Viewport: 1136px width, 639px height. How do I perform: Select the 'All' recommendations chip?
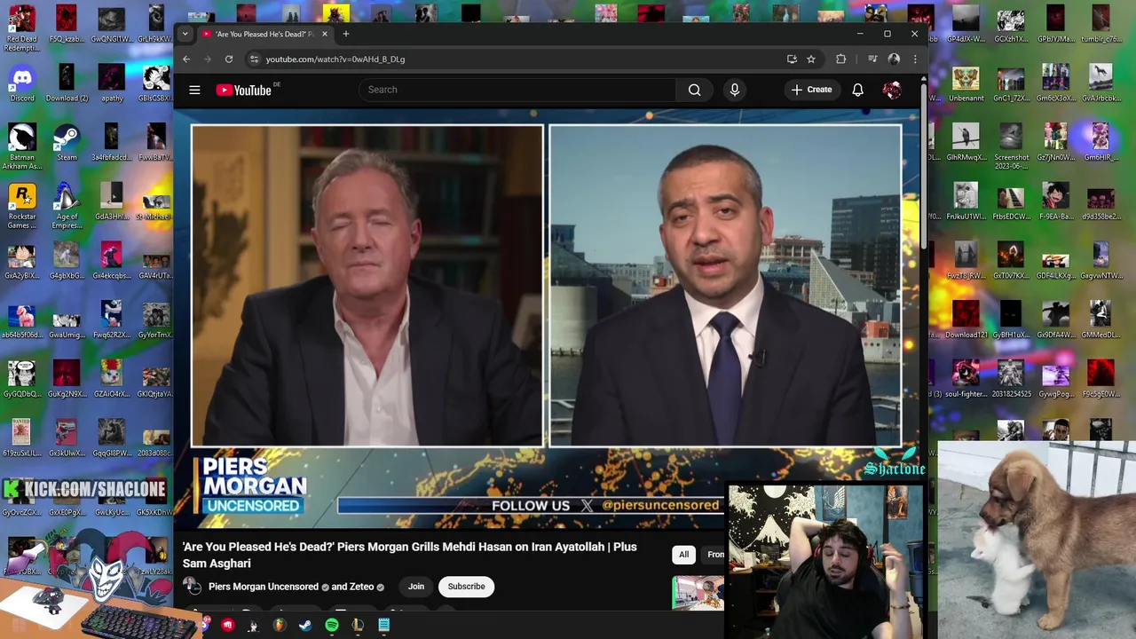(x=683, y=555)
